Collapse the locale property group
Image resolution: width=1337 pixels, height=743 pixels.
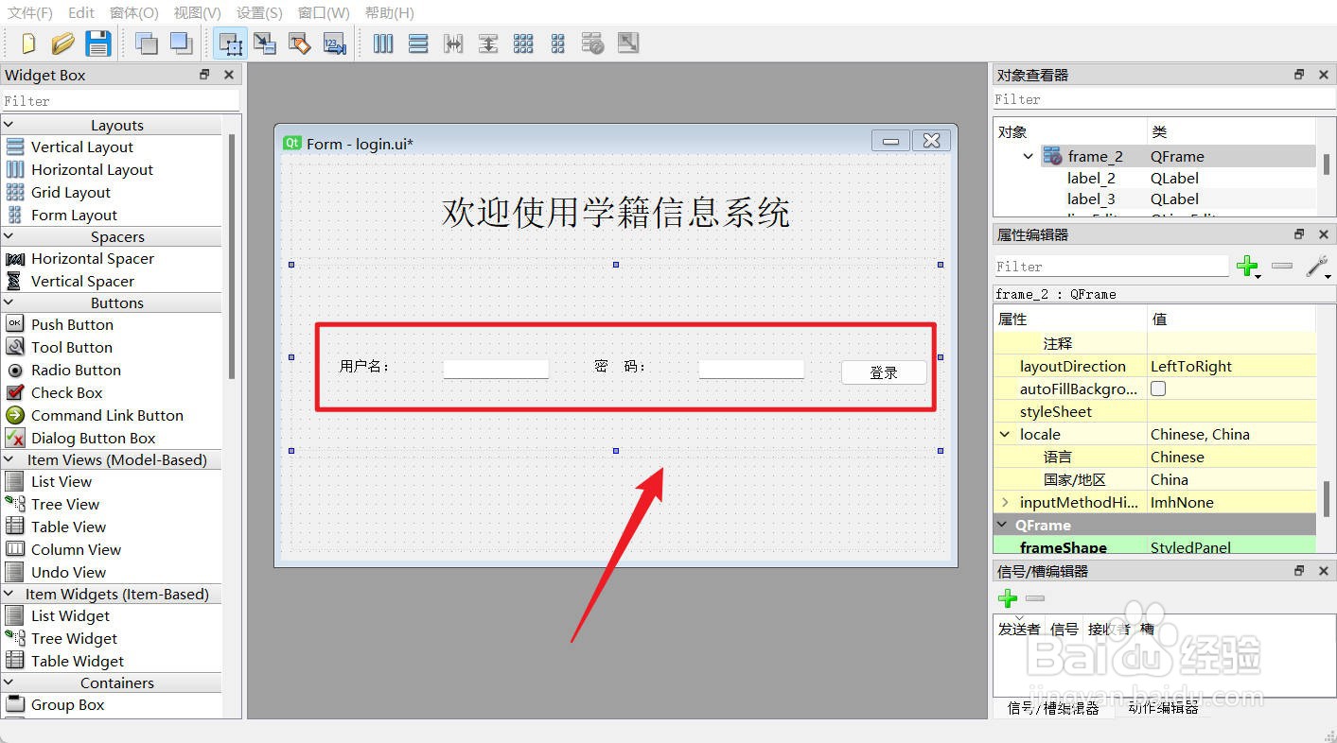(1005, 434)
